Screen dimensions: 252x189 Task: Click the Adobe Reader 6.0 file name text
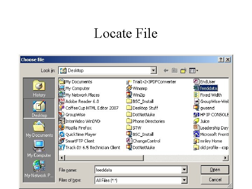[x=82, y=101]
